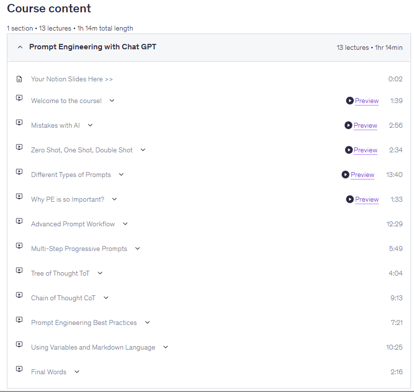
Task: Select the Welcome to the course! lecture title
Action: (x=66, y=101)
